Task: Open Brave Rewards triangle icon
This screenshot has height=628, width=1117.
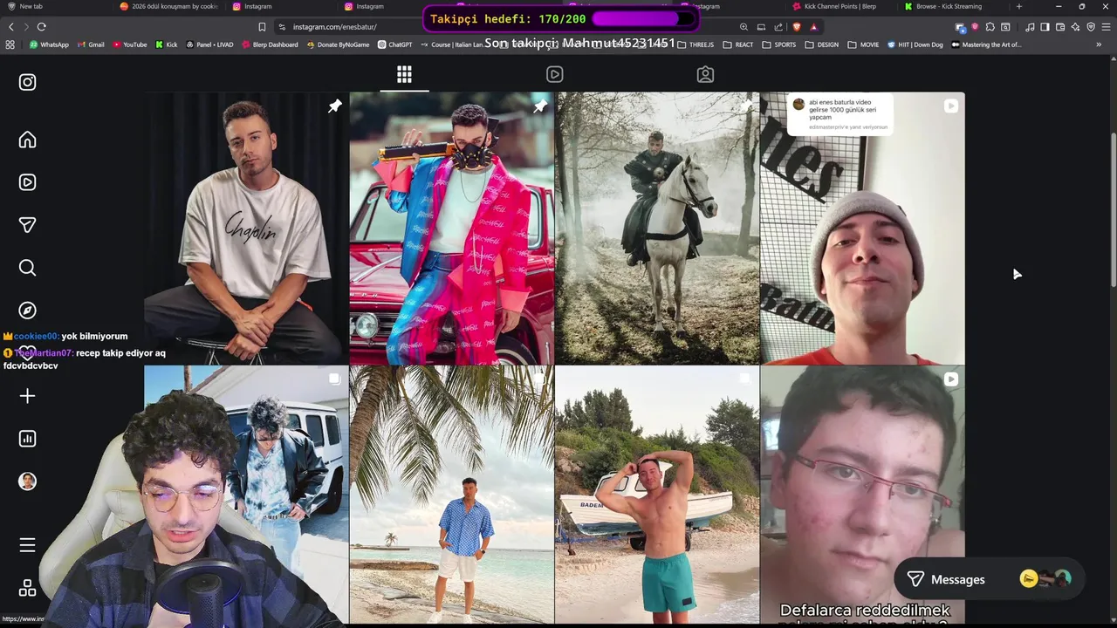Action: (813, 27)
